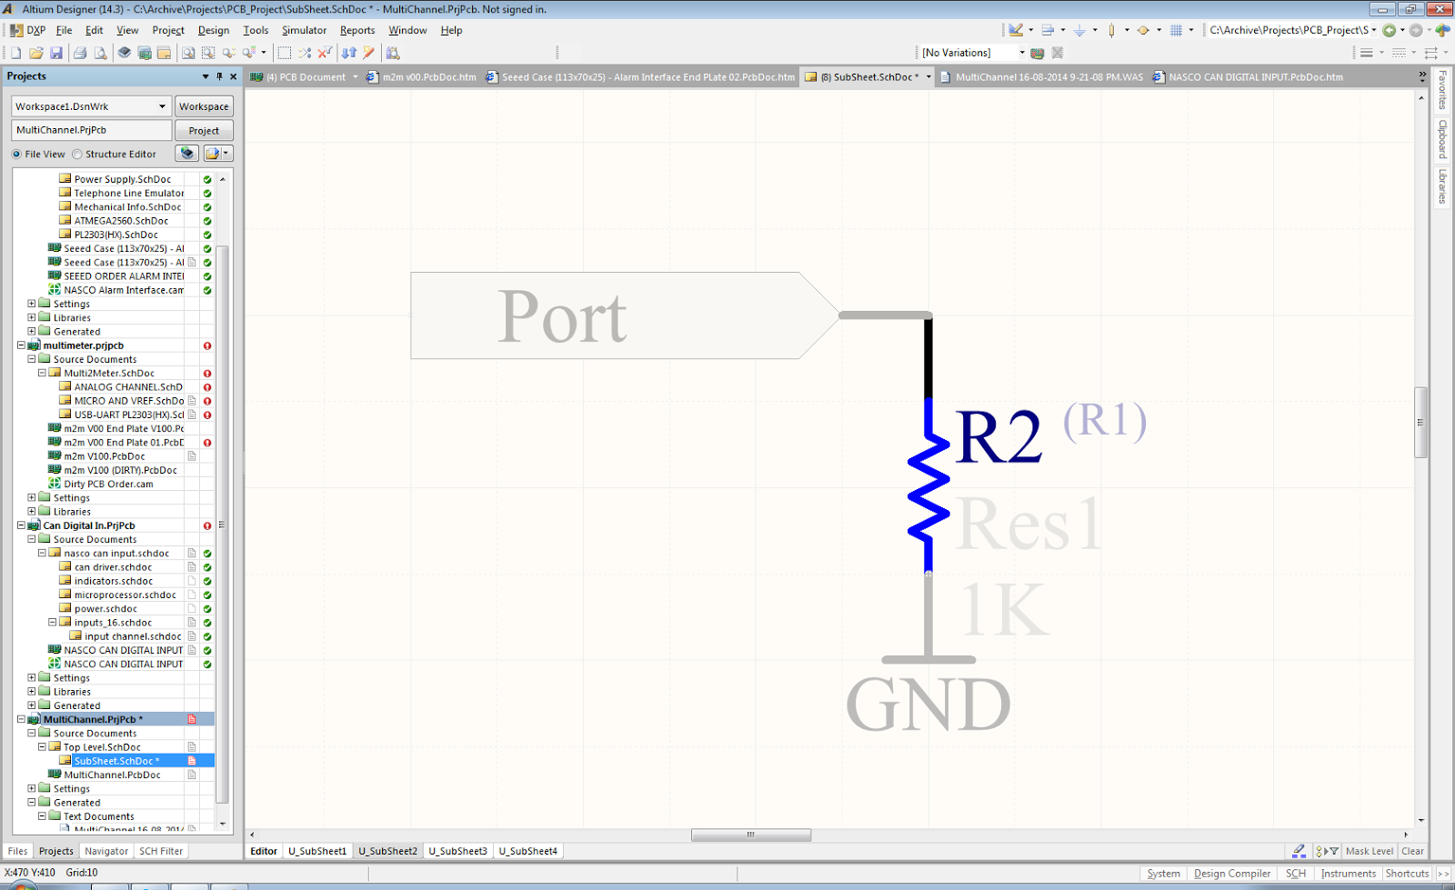This screenshot has height=890, width=1455.
Task: Click the Clear button in the status bar
Action: click(1412, 851)
